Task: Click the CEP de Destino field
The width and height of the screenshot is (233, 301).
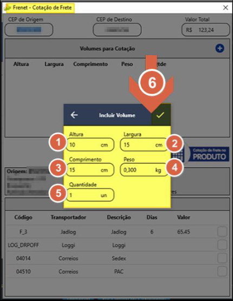Action: coord(117,30)
